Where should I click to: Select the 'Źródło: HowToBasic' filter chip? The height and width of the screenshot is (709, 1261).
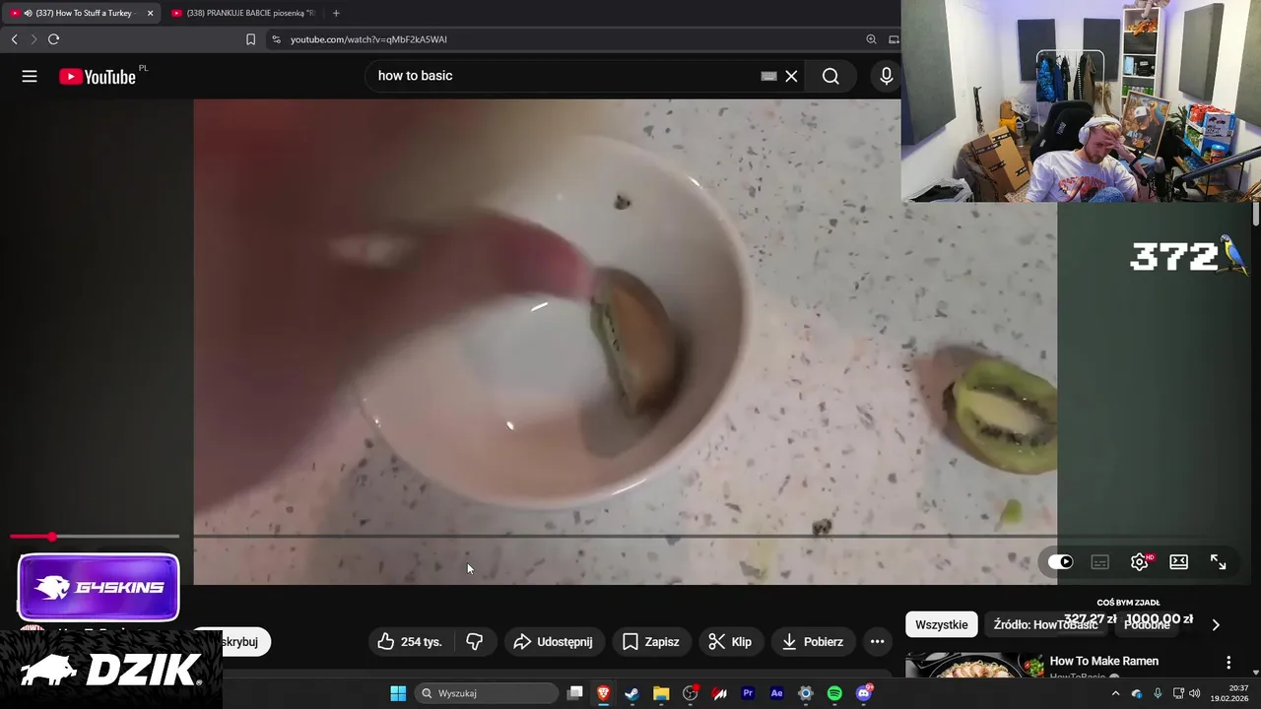pyautogui.click(x=1045, y=624)
